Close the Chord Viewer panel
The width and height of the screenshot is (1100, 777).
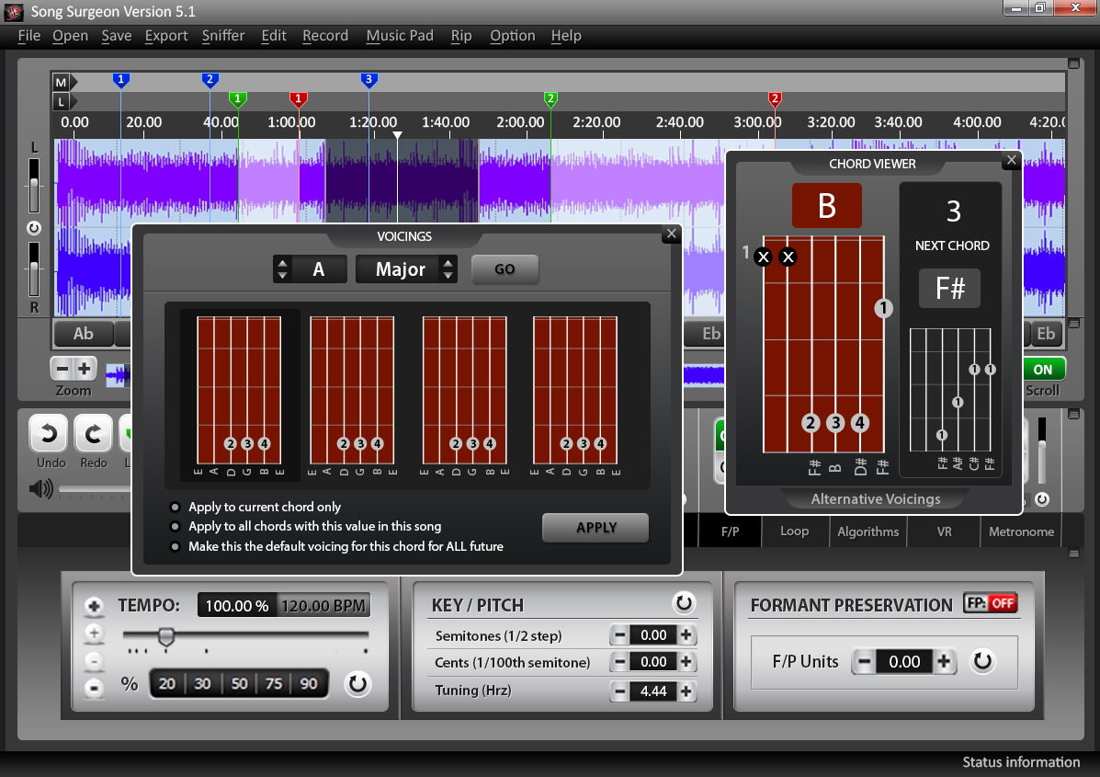click(1011, 160)
